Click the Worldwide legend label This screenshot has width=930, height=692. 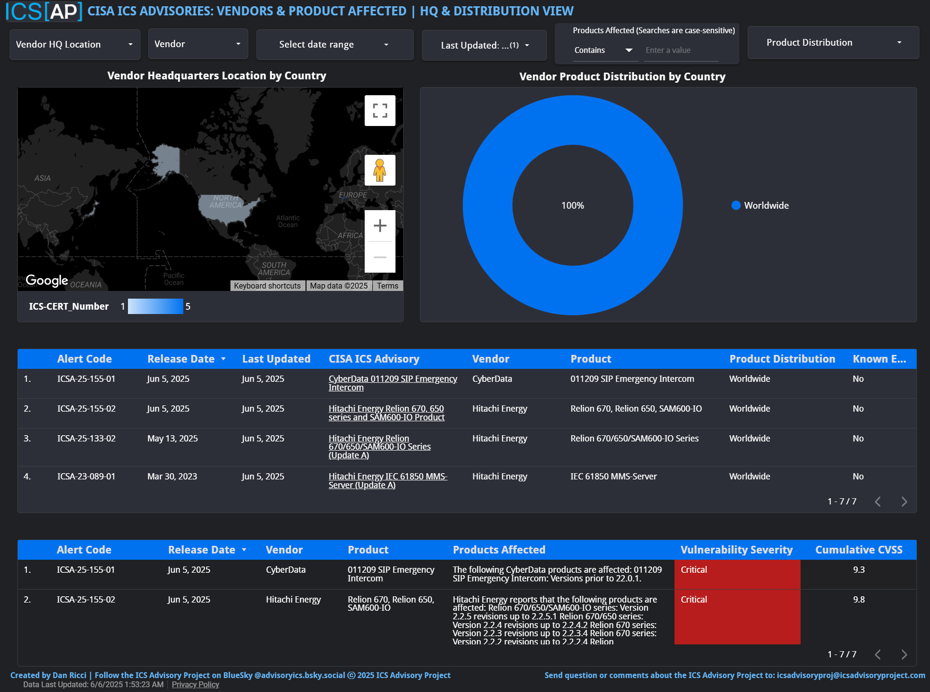766,205
